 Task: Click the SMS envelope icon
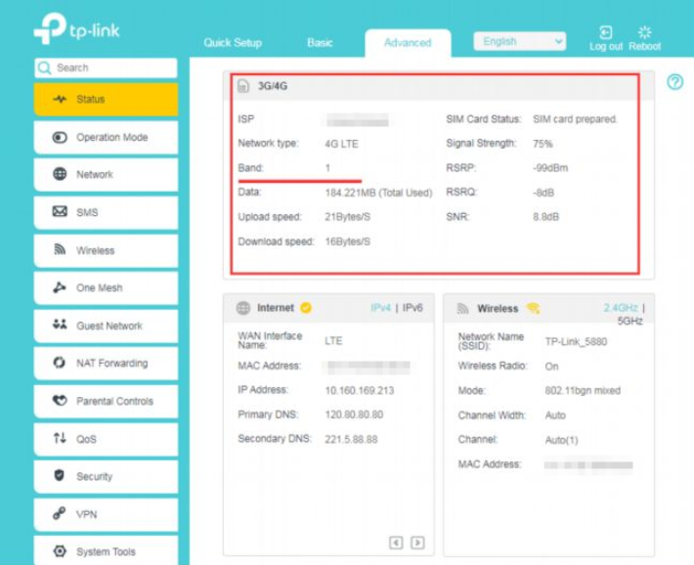coord(60,212)
